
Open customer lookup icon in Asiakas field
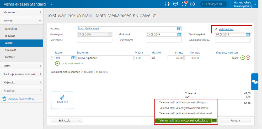(x=179, y=29)
